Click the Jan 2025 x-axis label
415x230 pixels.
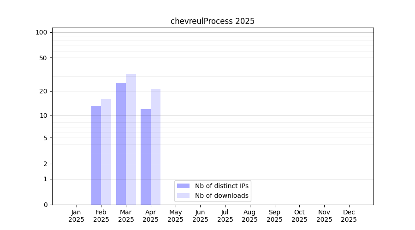click(x=77, y=216)
